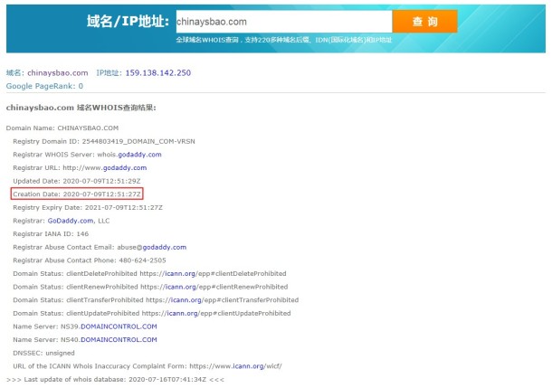Click the domain search input field
Screen dimensions: 552x388
point(281,20)
